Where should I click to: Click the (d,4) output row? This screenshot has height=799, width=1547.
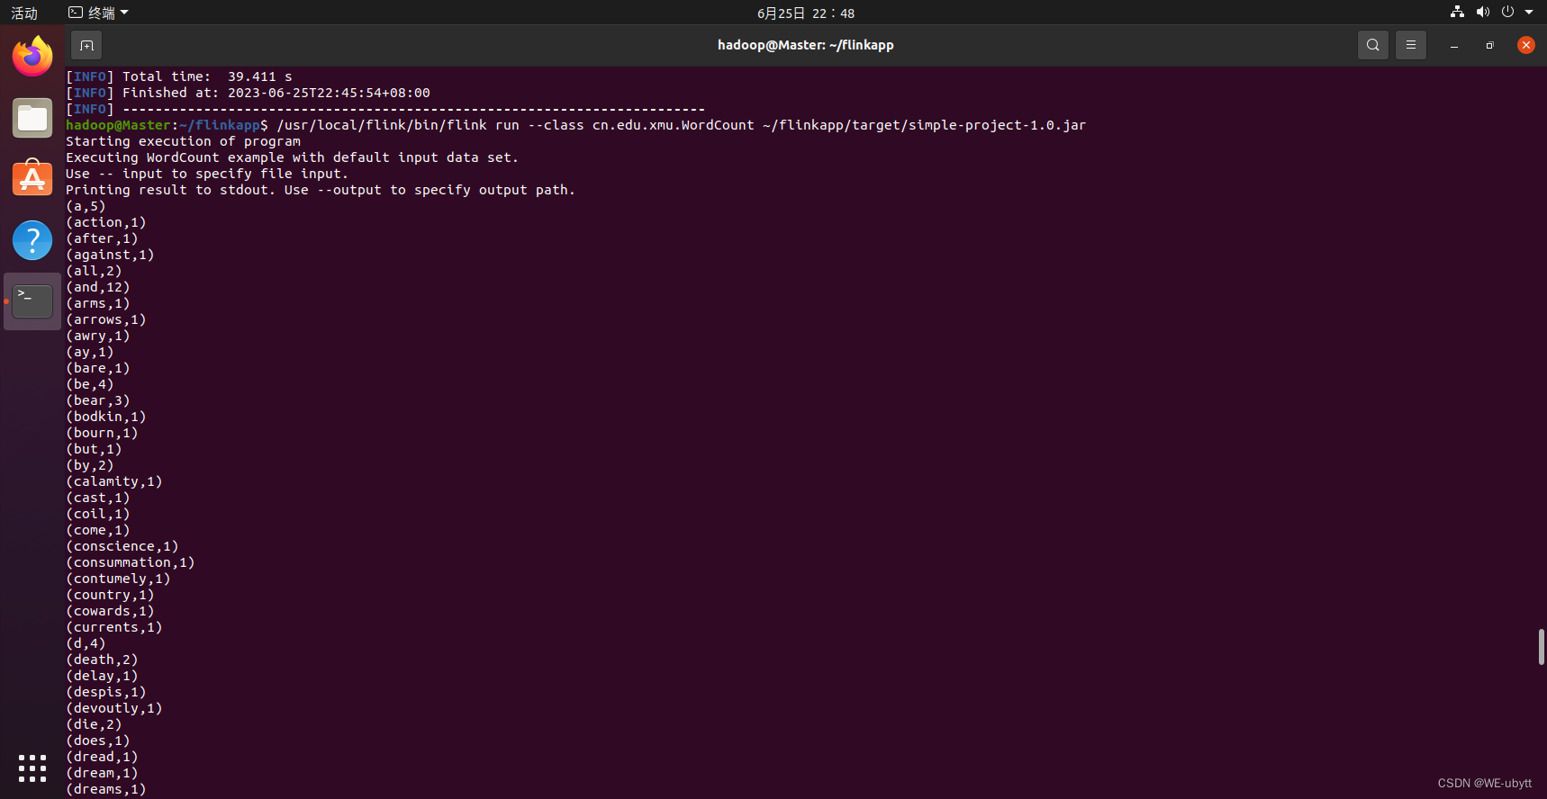coord(86,643)
